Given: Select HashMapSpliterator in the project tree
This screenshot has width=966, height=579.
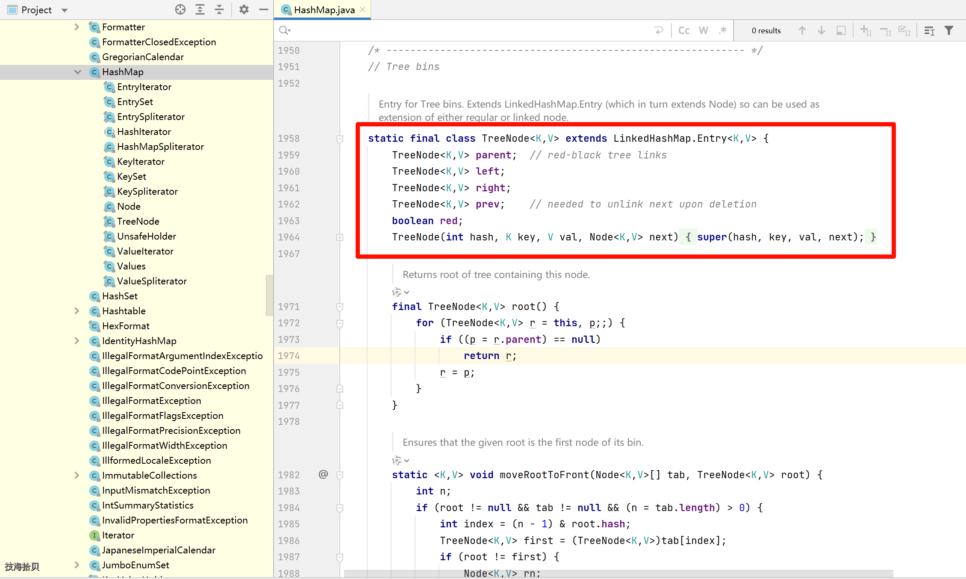Looking at the screenshot, I should (160, 146).
